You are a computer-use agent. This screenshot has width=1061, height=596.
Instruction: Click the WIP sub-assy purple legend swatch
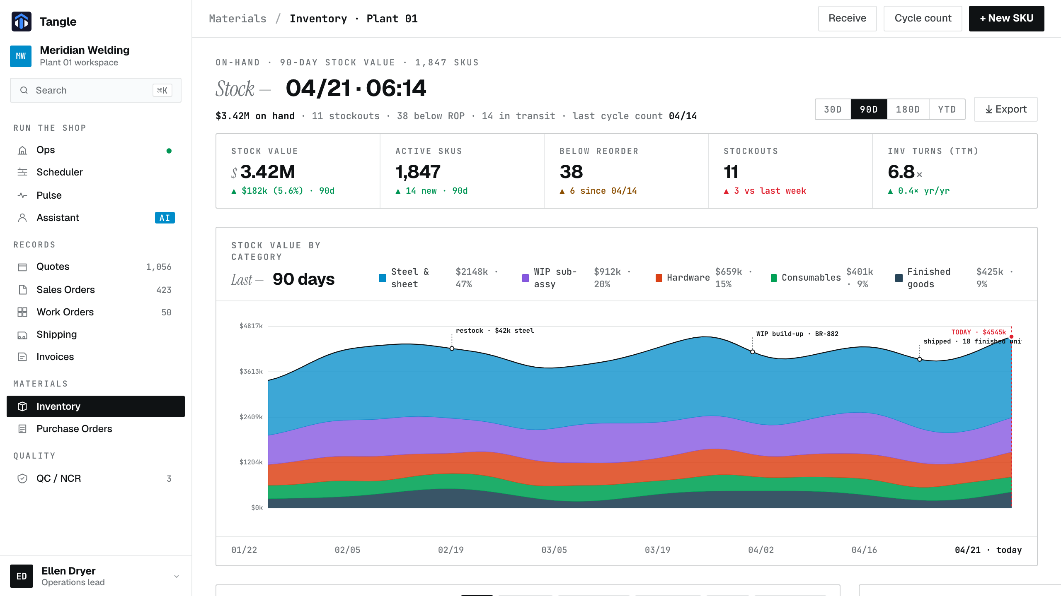click(x=526, y=278)
